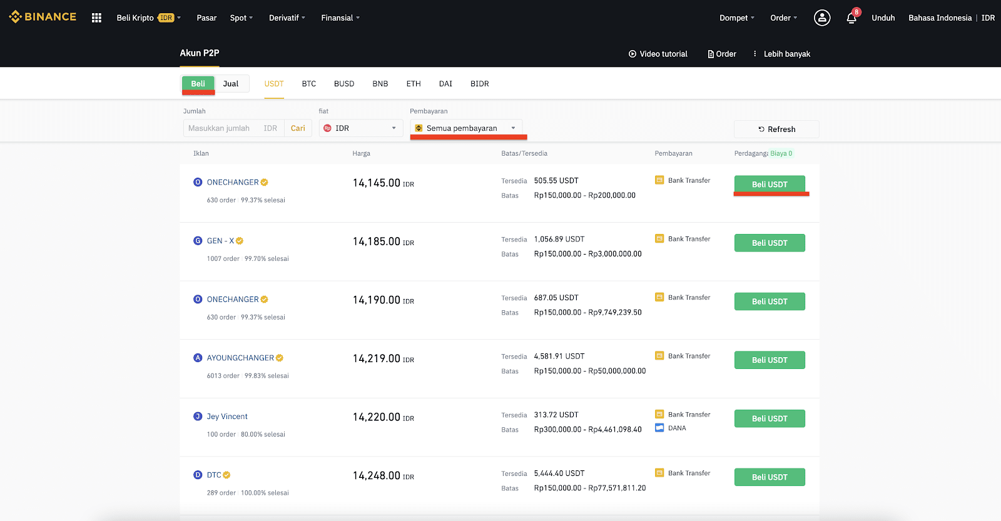Select the BUSD tab

coord(344,84)
